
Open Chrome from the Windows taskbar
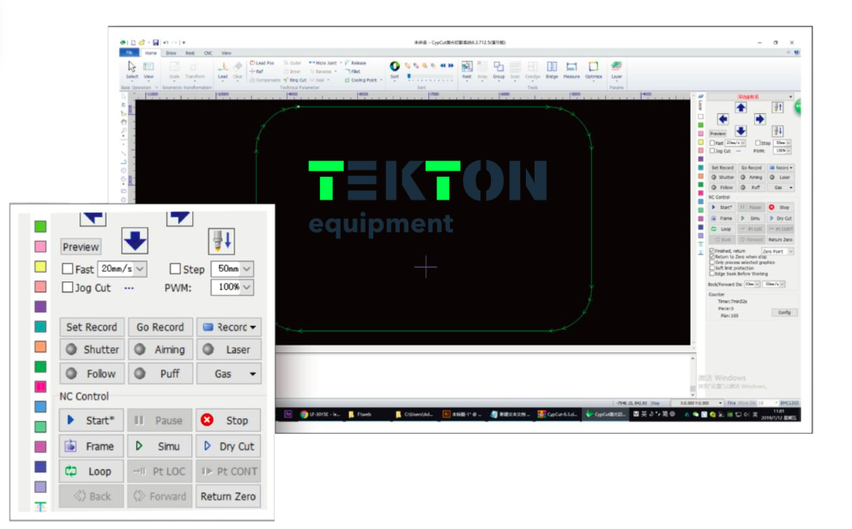point(305,413)
